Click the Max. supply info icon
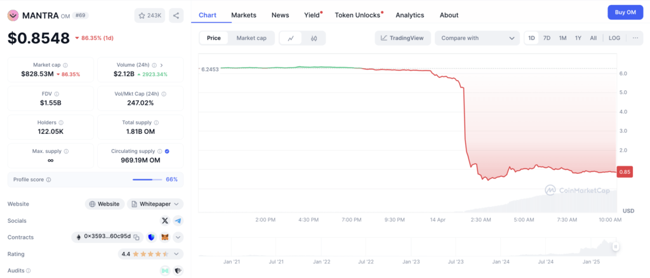Image resolution: width=650 pixels, height=278 pixels. pyautogui.click(x=66, y=151)
